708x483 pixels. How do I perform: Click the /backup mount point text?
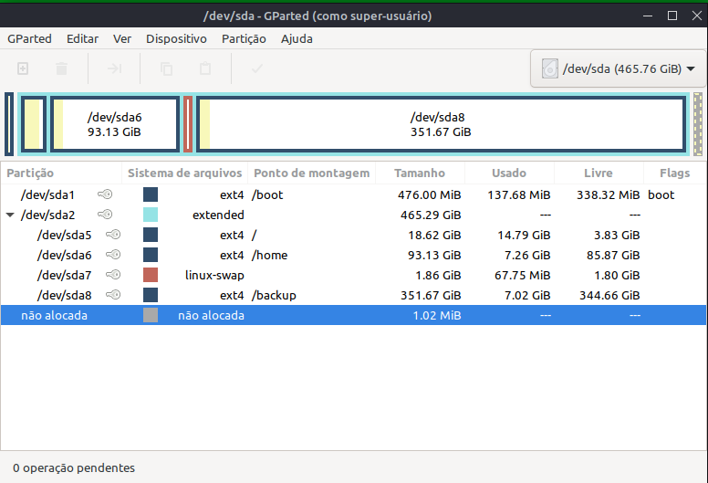(274, 296)
